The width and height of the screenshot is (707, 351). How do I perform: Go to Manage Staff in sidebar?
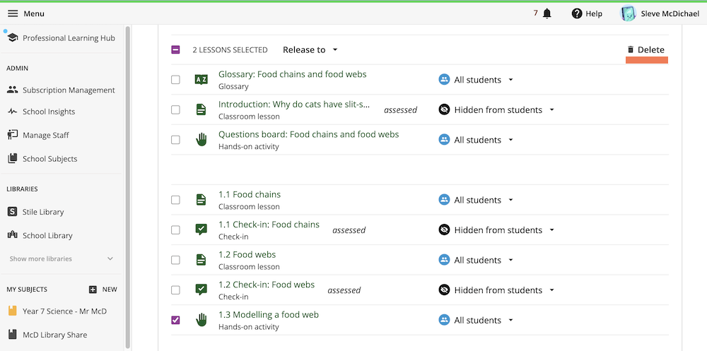tap(46, 135)
